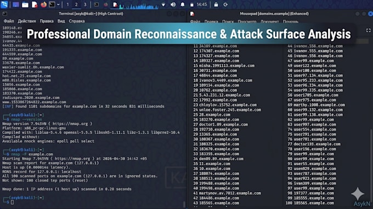The width and height of the screenshot is (373, 209).
Task: Click www.1533867264822.example.com in Terminal
Action: pos(34,102)
